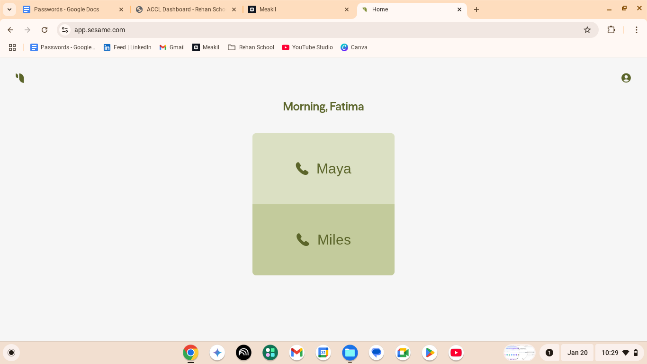The image size is (647, 364).
Task: Bookmark this page with the star icon
Action: [587, 30]
